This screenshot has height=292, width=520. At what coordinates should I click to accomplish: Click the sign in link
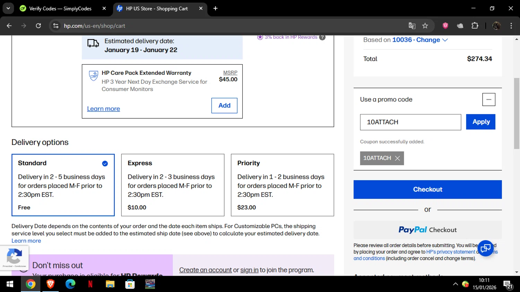(x=249, y=270)
